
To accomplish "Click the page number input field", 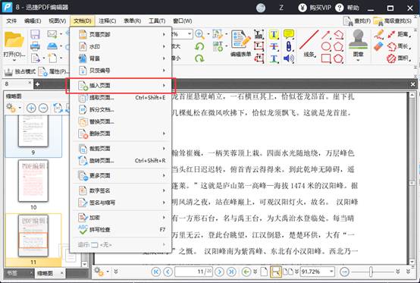I will (193, 272).
